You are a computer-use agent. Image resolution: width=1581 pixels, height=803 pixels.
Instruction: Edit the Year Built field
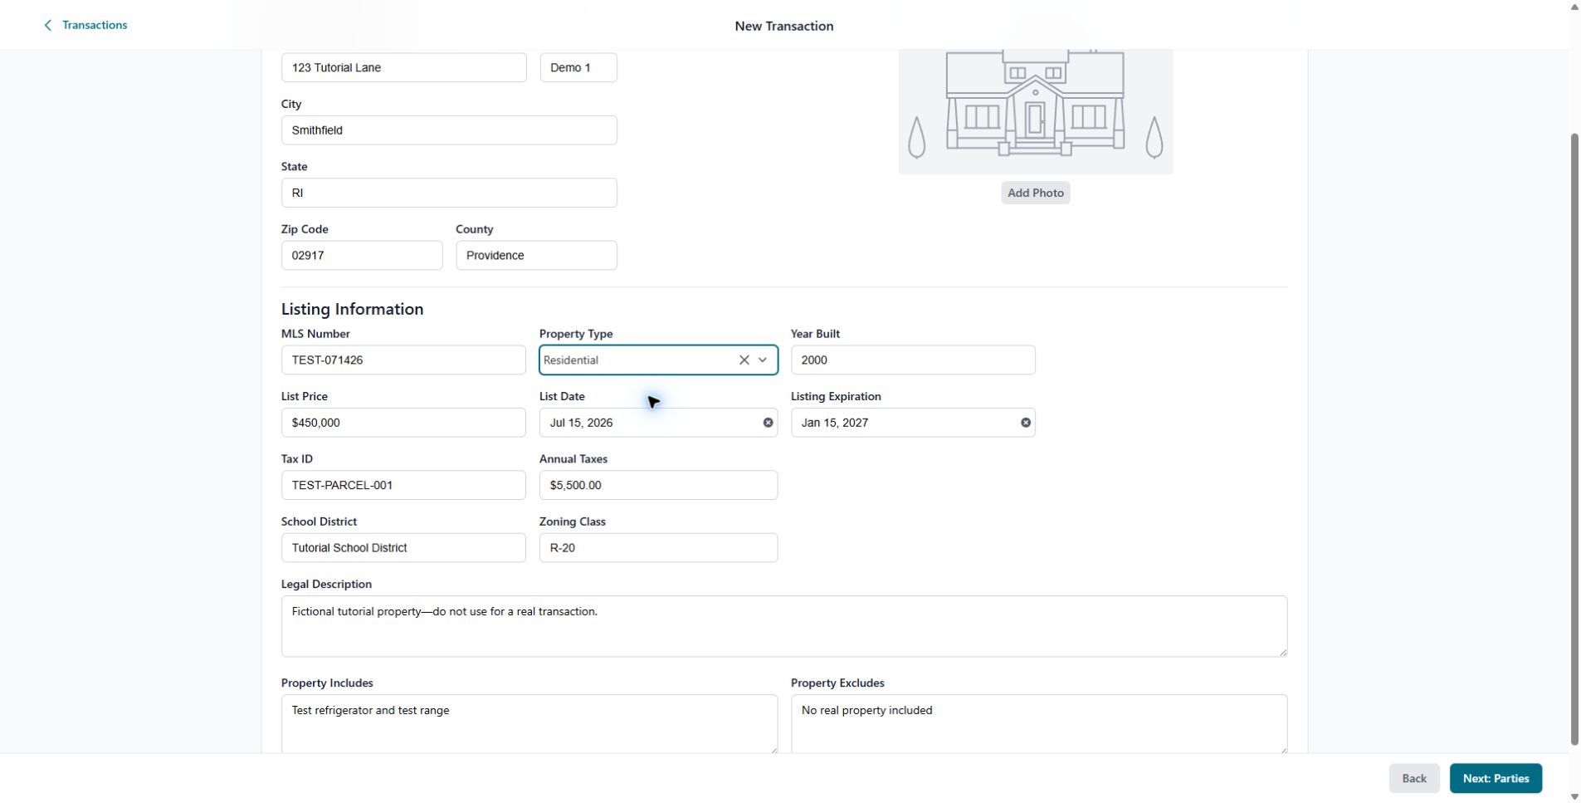913,360
